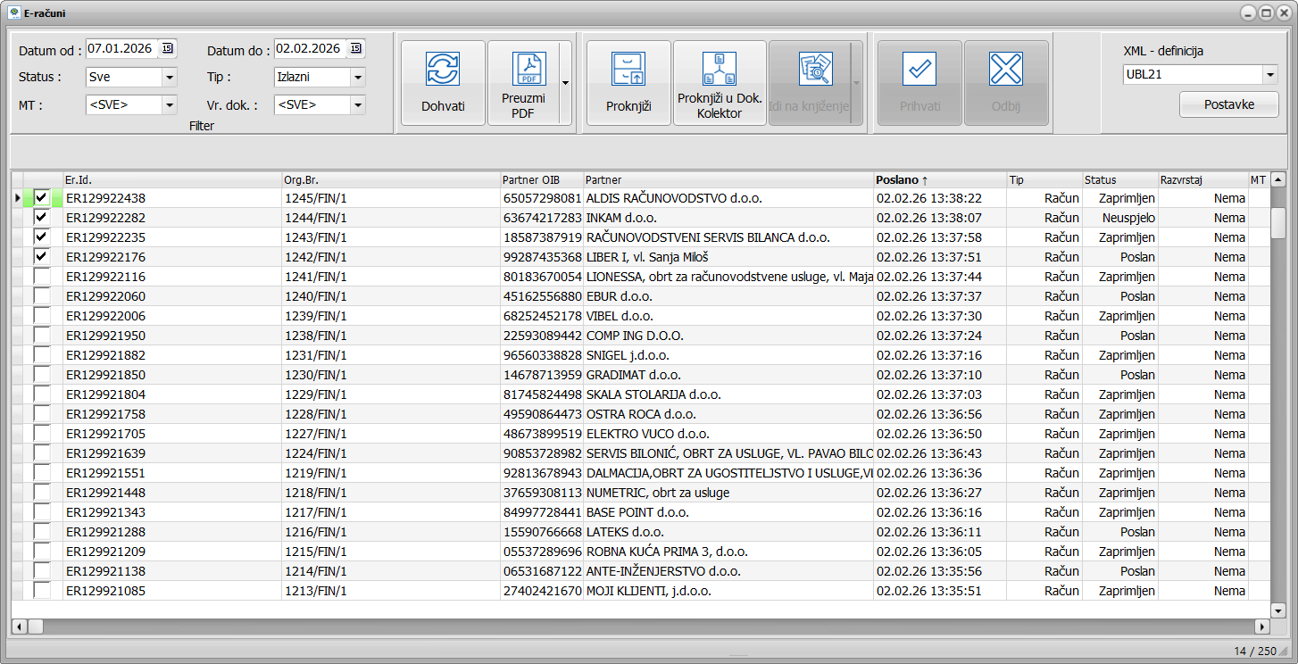
Task: Click the Prihvati checkmark icon
Action: click(919, 69)
